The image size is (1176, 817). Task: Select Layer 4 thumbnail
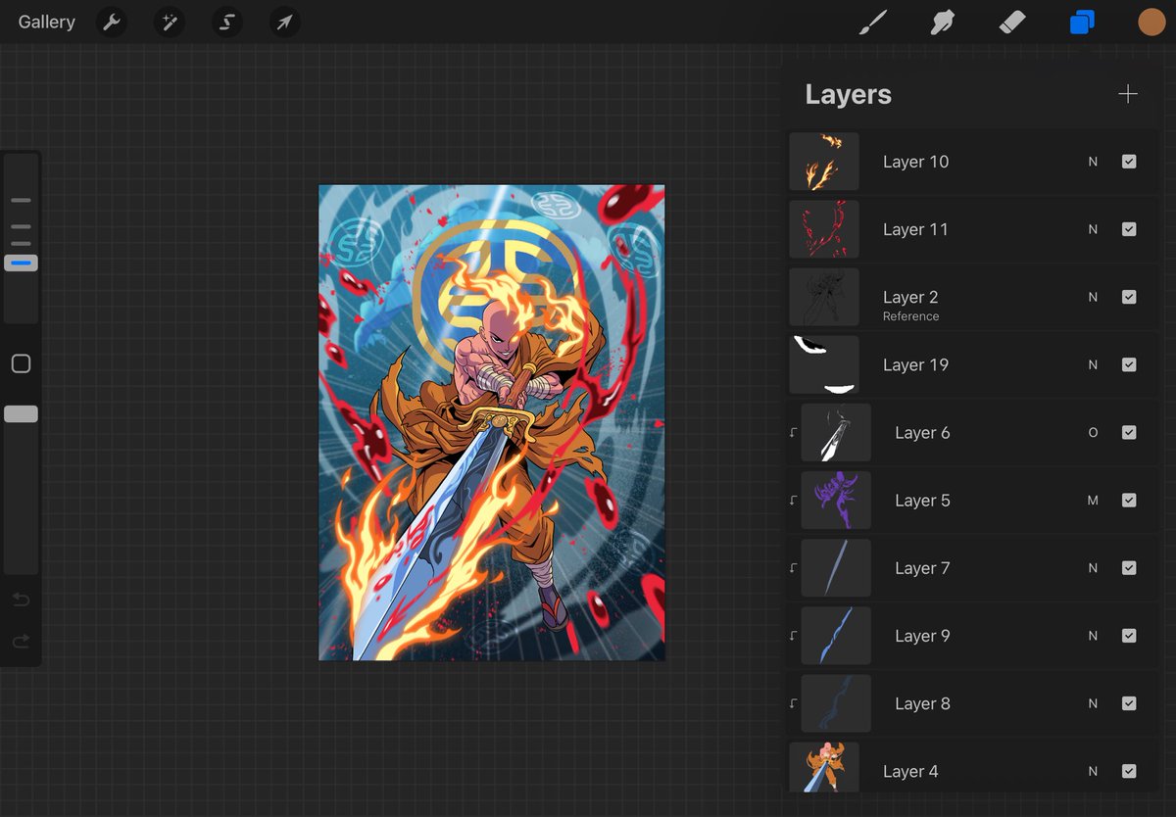tap(824, 767)
